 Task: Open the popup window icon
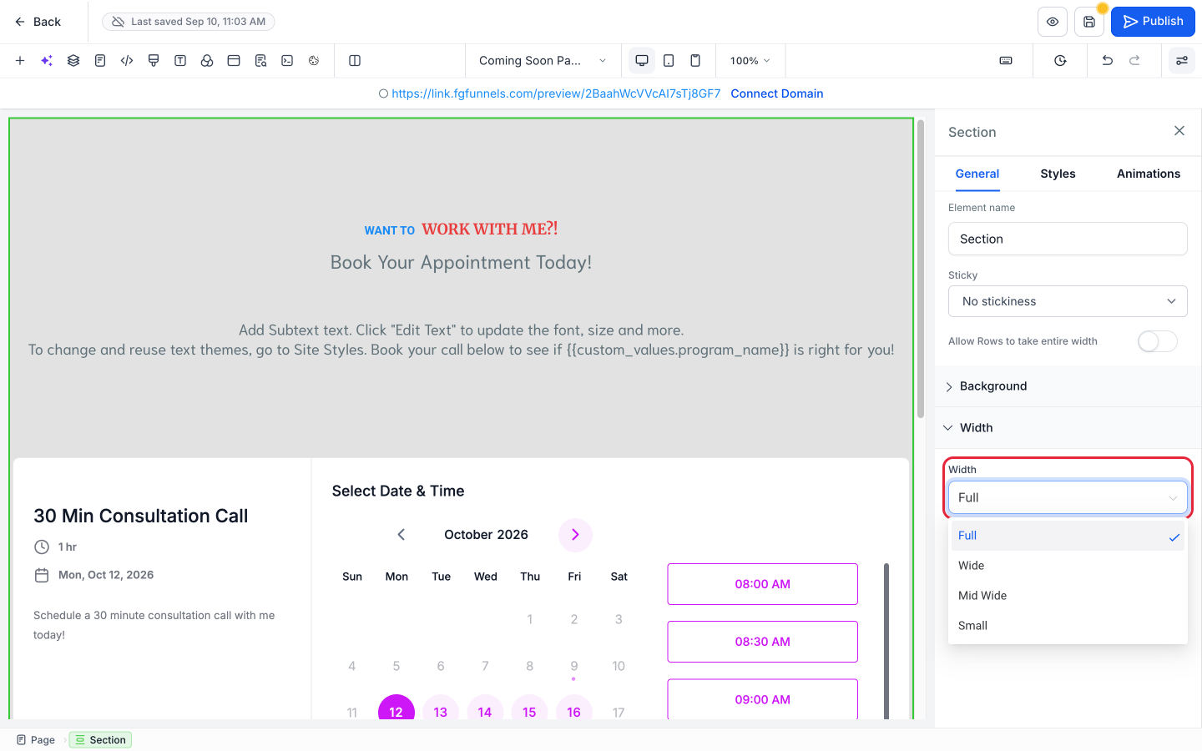(x=234, y=60)
